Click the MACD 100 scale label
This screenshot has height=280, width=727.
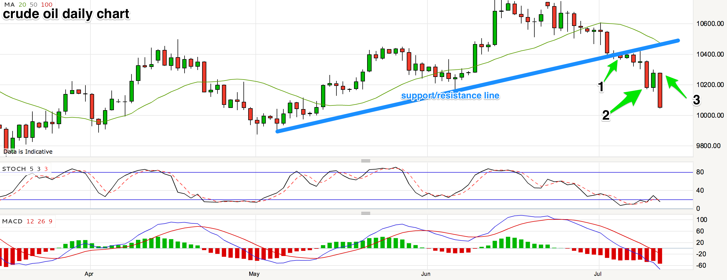702,220
